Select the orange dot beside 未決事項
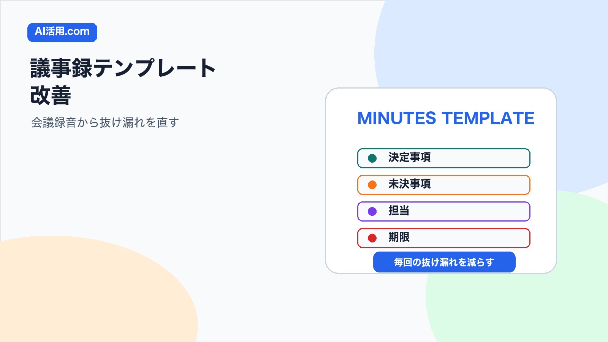 [x=372, y=185]
